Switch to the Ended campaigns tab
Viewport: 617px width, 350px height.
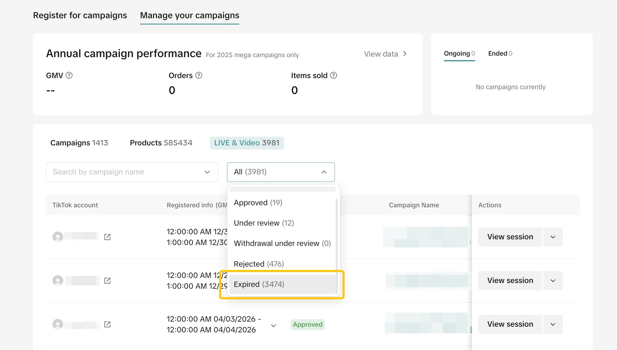click(500, 54)
